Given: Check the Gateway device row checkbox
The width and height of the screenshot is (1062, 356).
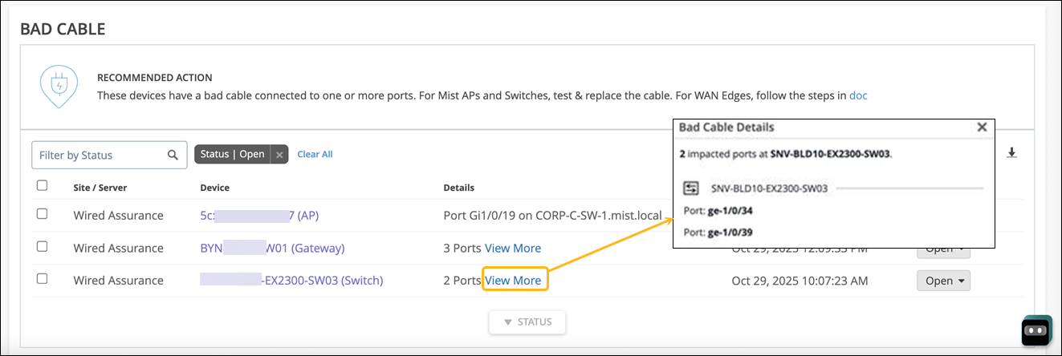Looking at the screenshot, I should [43, 247].
